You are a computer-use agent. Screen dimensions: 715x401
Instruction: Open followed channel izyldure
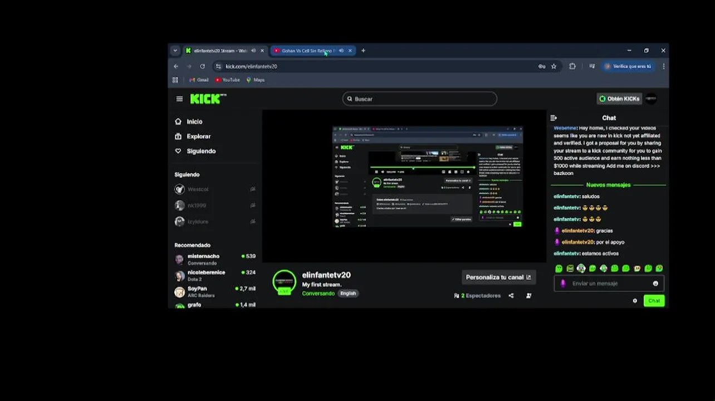click(x=214, y=222)
